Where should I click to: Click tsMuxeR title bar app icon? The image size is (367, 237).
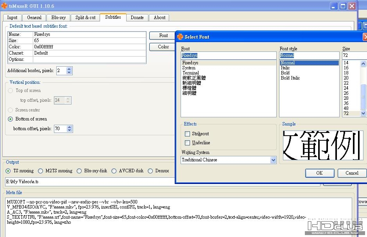[x=4, y=6]
